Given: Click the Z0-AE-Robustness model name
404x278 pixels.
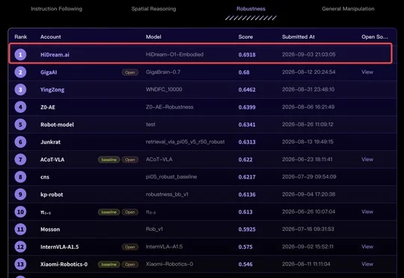Looking at the screenshot, I should point(169,107).
